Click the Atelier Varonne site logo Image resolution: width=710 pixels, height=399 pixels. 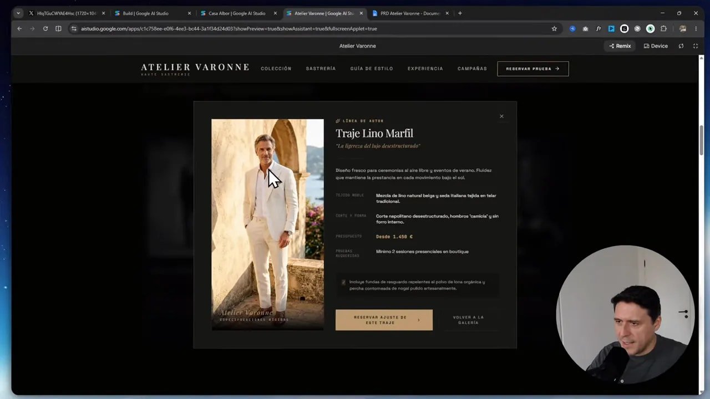[x=195, y=68]
